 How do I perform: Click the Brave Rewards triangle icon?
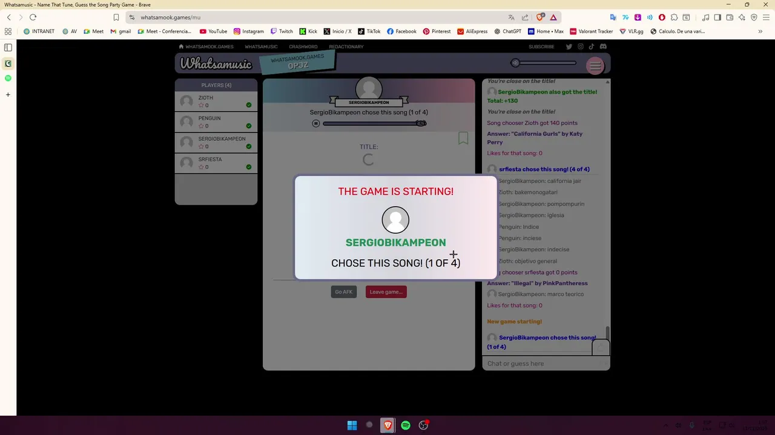tap(553, 17)
